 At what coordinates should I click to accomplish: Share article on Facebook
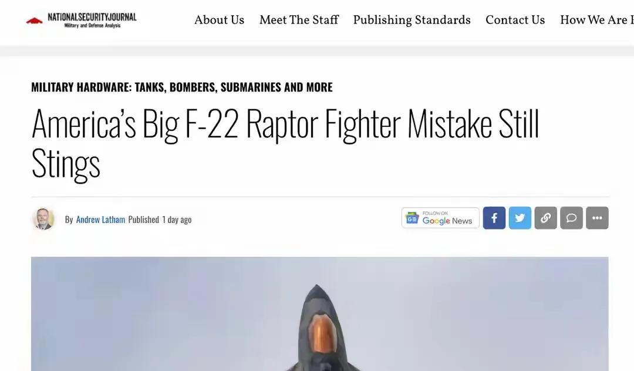pyautogui.click(x=494, y=218)
